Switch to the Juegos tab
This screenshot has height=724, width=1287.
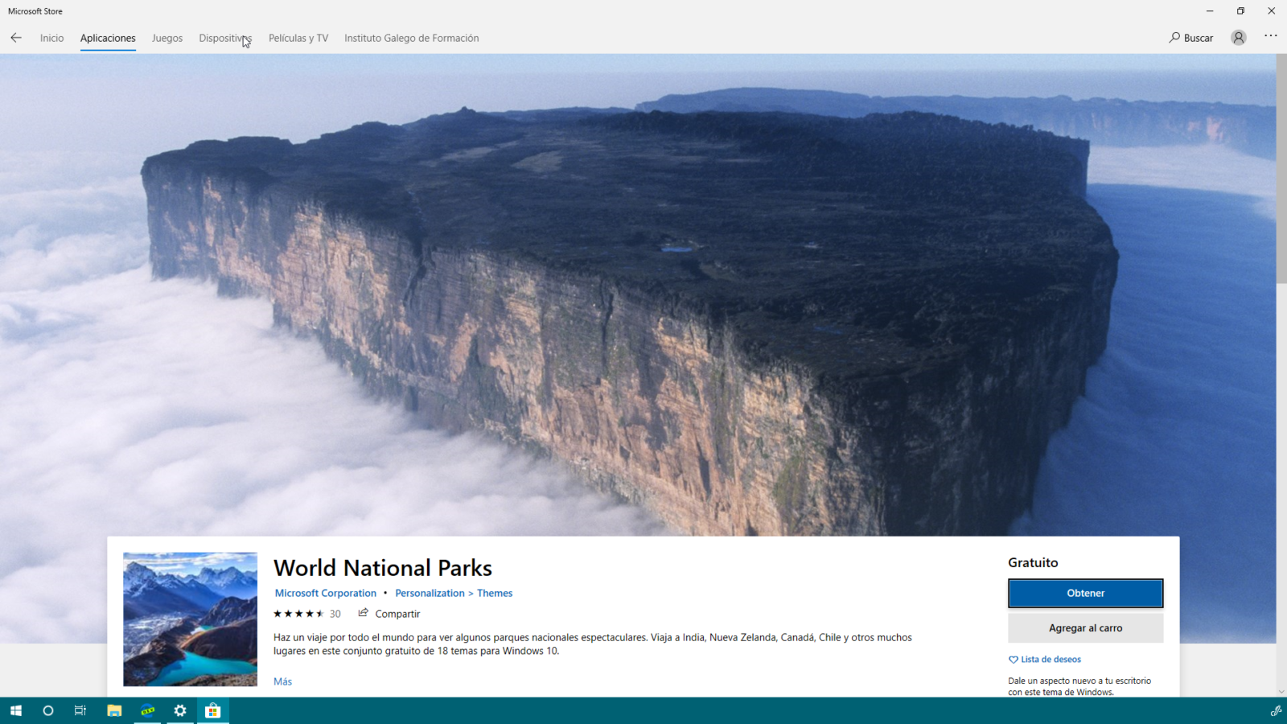167,38
